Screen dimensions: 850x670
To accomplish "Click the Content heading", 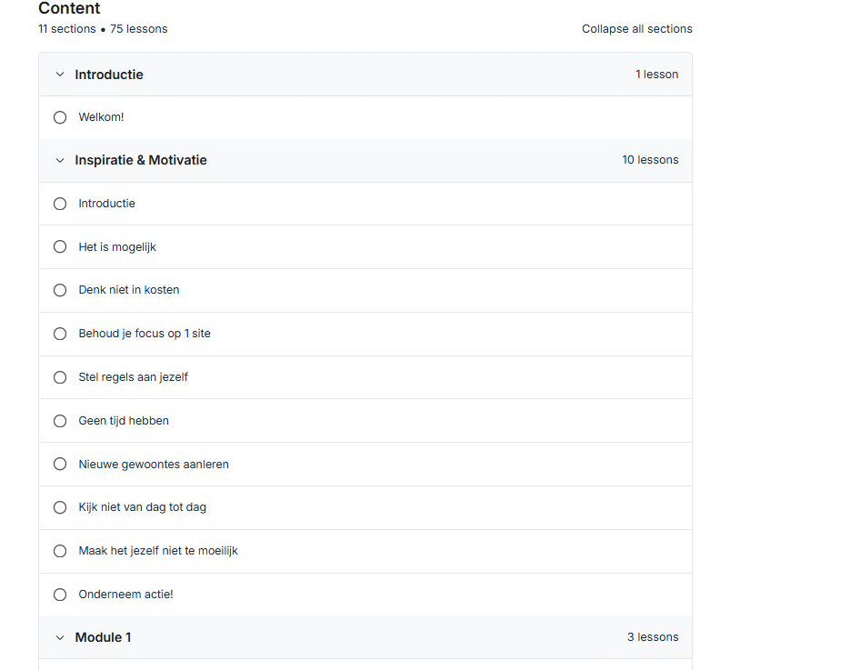I will (69, 8).
